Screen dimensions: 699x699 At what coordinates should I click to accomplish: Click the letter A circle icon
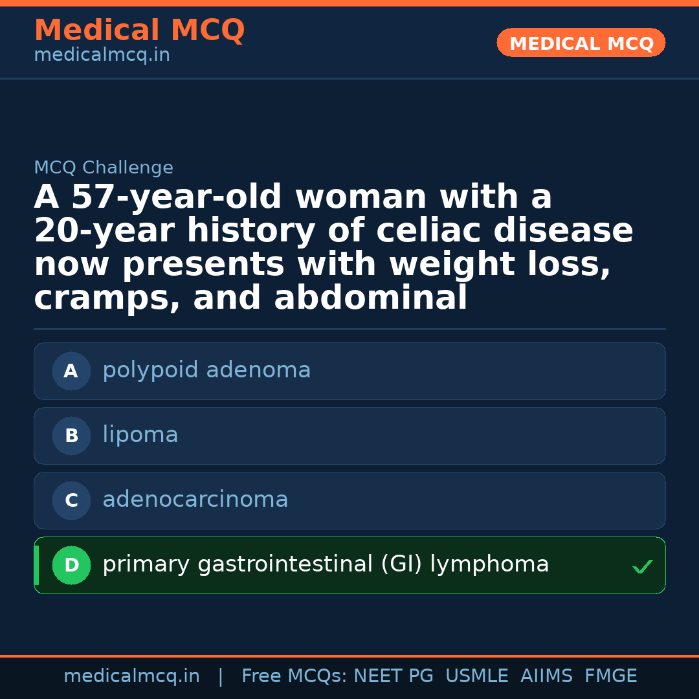coord(71,372)
